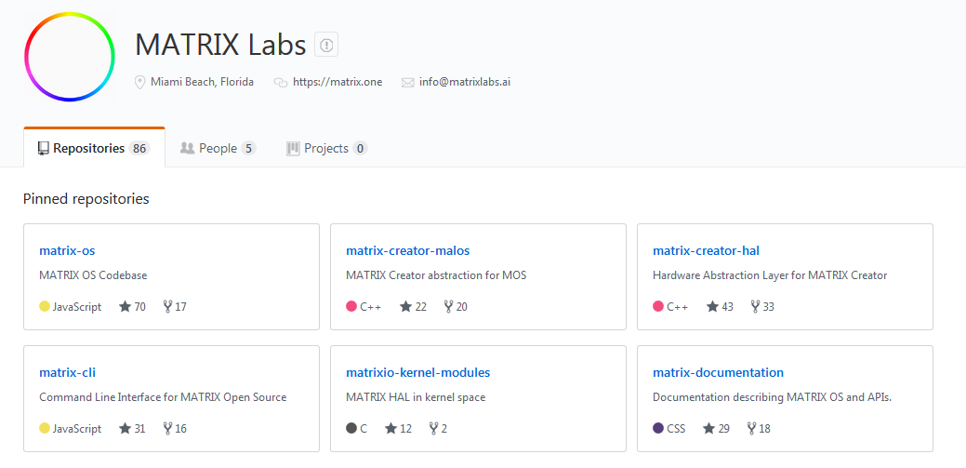Image resolution: width=966 pixels, height=468 pixels.
Task: Click the 'MATRIX OS Codebase' description
Action: coord(93,275)
